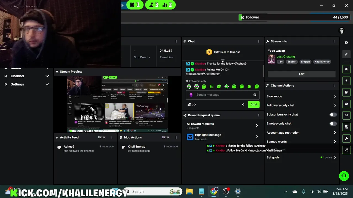Click the Yooo wasap stream title

pos(276,51)
